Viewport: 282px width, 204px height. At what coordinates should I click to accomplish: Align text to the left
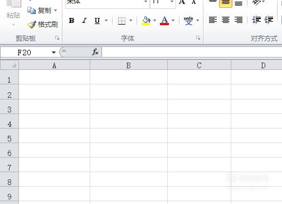213,20
